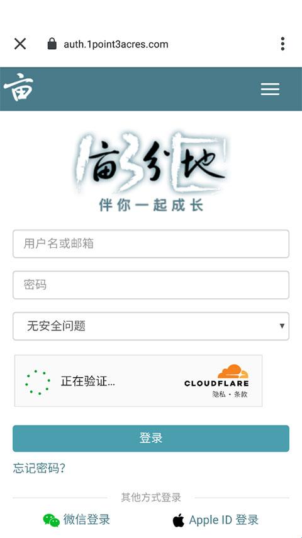This screenshot has width=302, height=538.
Task: Click the 亩 site logo in header
Action: (18, 87)
